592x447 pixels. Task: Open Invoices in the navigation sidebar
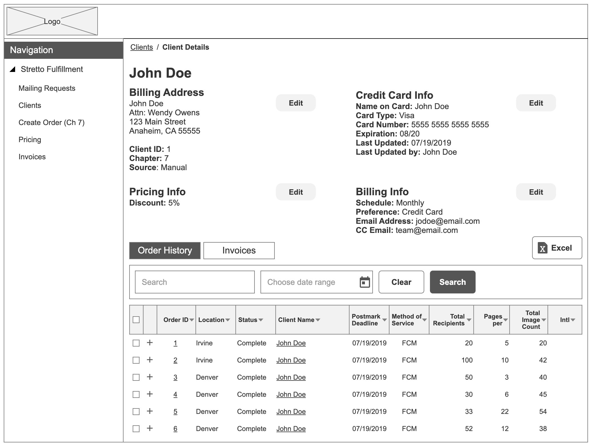[x=32, y=157]
